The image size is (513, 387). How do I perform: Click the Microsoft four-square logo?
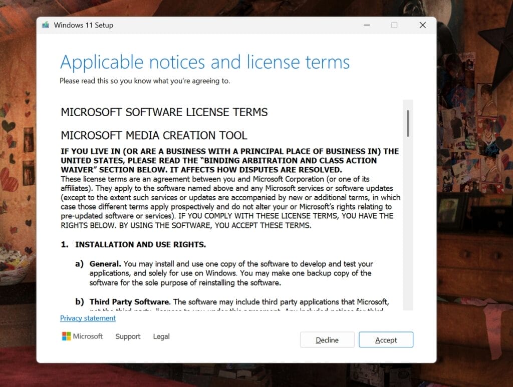click(66, 336)
